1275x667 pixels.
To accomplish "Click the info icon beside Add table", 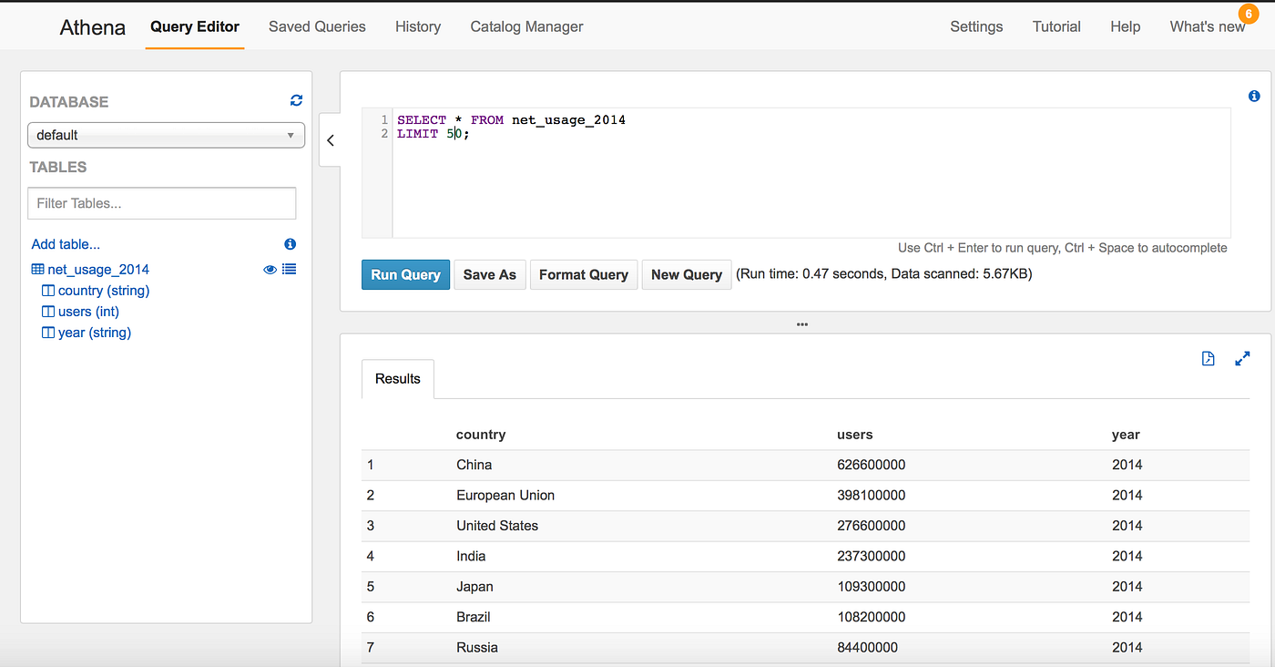I will (290, 243).
